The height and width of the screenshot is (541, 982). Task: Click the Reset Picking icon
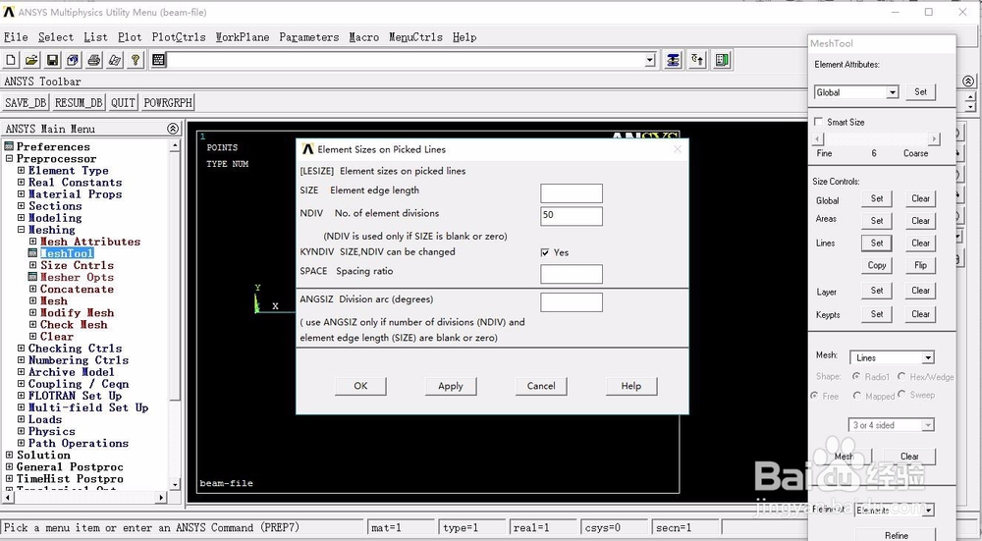point(697,60)
